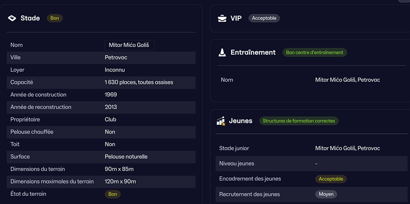The image size is (410, 204).
Task: Click the Encadrement des jeunes Acceptable badge
Action: tap(331, 179)
